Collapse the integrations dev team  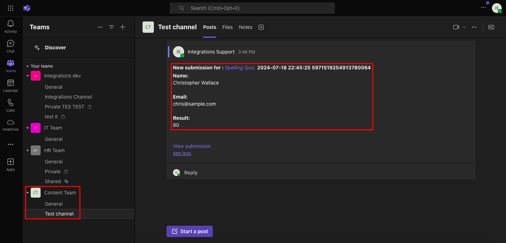(28, 76)
